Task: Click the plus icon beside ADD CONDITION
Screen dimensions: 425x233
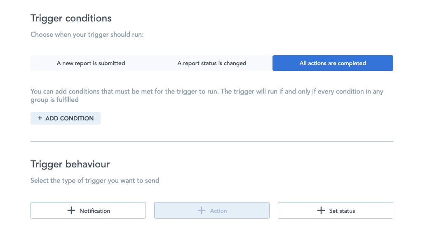Action: pos(40,118)
